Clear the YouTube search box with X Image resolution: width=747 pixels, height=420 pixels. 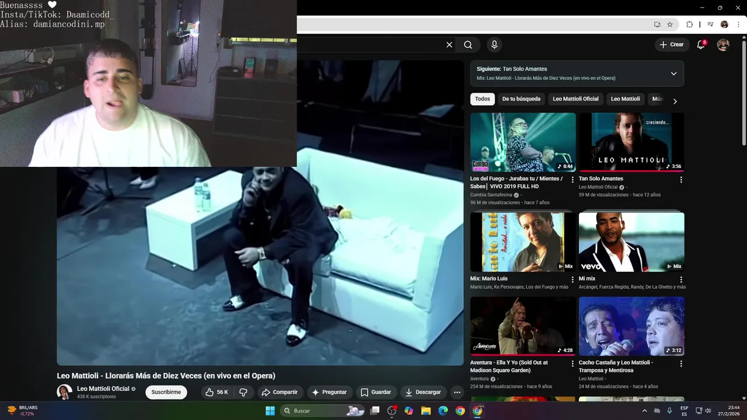(x=449, y=45)
